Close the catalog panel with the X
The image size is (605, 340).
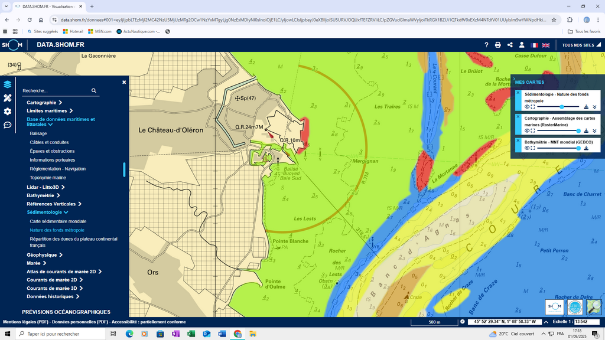(x=124, y=82)
